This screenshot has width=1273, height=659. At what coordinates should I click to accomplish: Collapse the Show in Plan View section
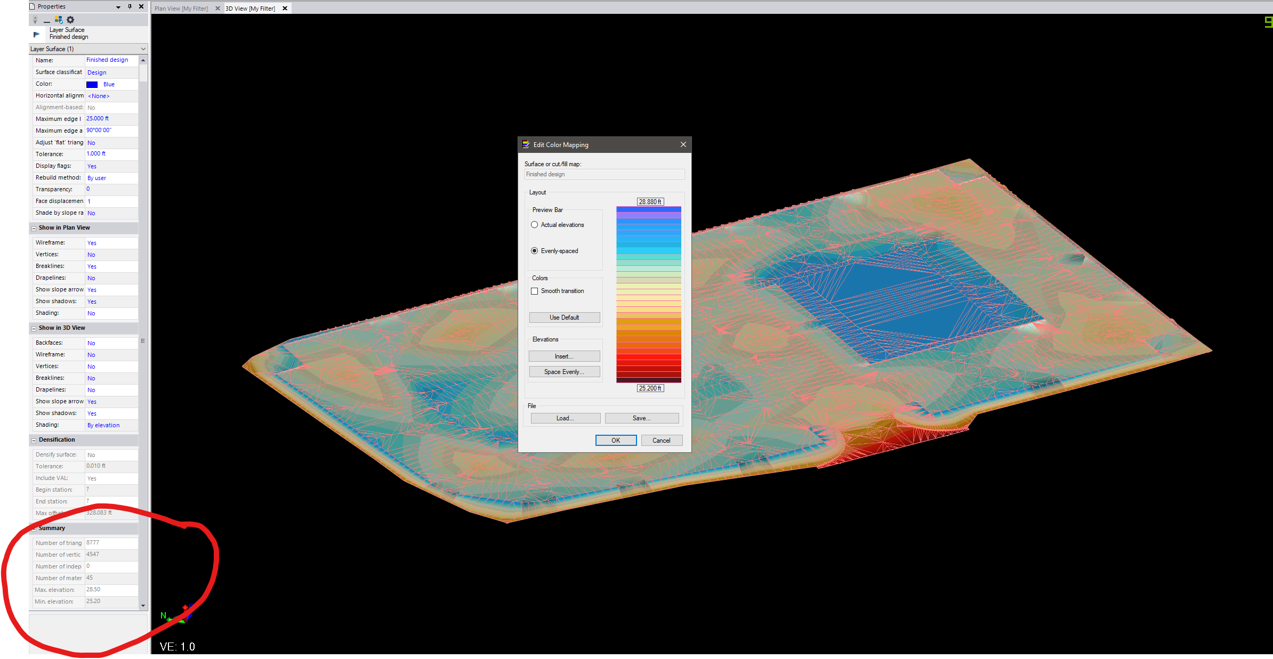[x=34, y=228]
